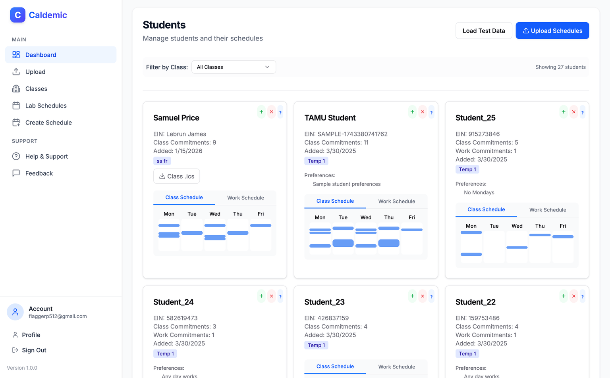The image size is (610, 378).
Task: Click the red X icon on Student_24 card
Action: pyautogui.click(x=272, y=296)
